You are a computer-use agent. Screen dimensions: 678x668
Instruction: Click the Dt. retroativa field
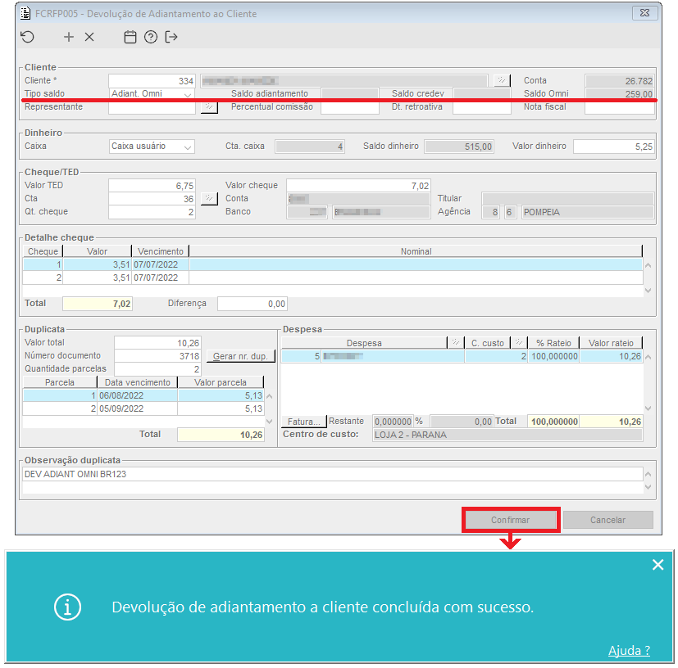(x=482, y=107)
